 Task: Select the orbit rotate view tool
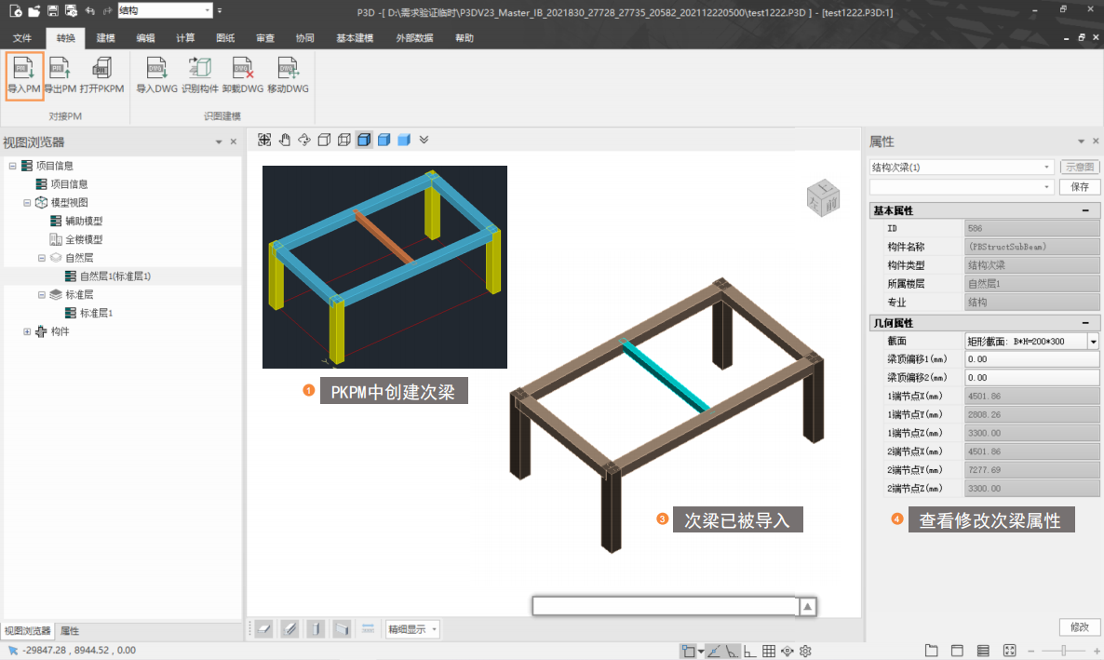pos(304,140)
